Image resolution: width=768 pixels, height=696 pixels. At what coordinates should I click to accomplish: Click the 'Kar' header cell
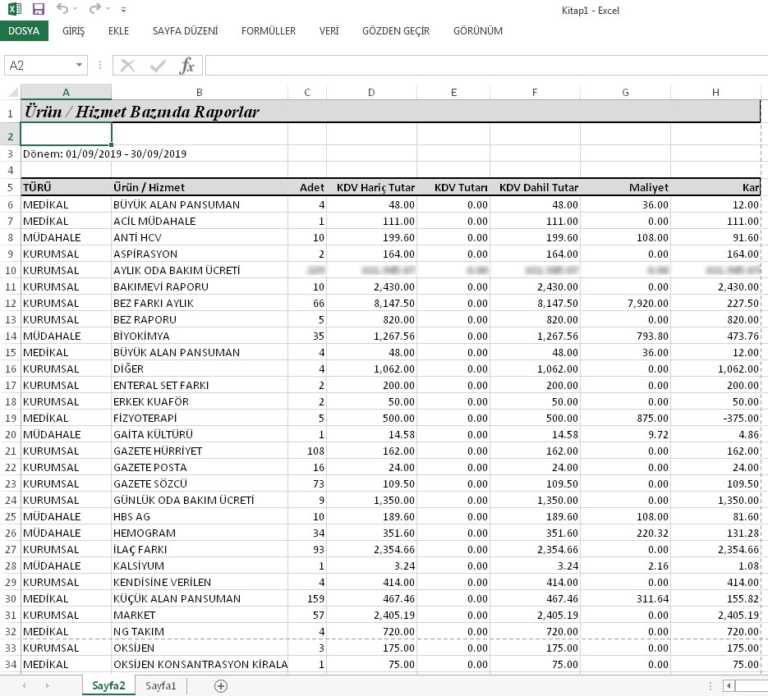(715, 187)
